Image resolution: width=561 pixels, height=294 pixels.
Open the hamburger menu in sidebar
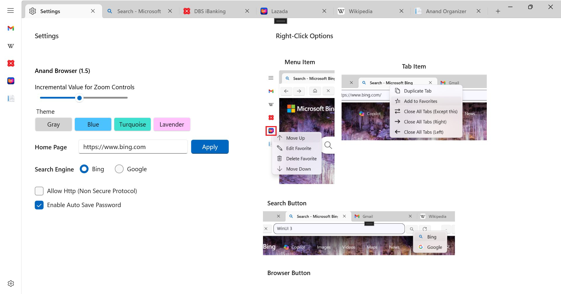coord(11,11)
